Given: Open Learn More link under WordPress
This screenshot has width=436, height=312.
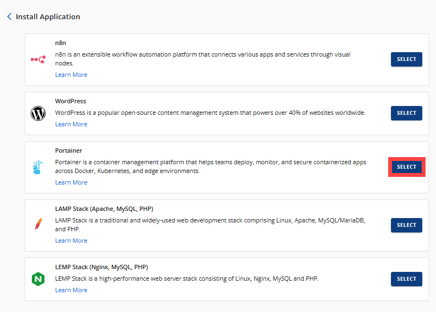Looking at the screenshot, I should [71, 124].
